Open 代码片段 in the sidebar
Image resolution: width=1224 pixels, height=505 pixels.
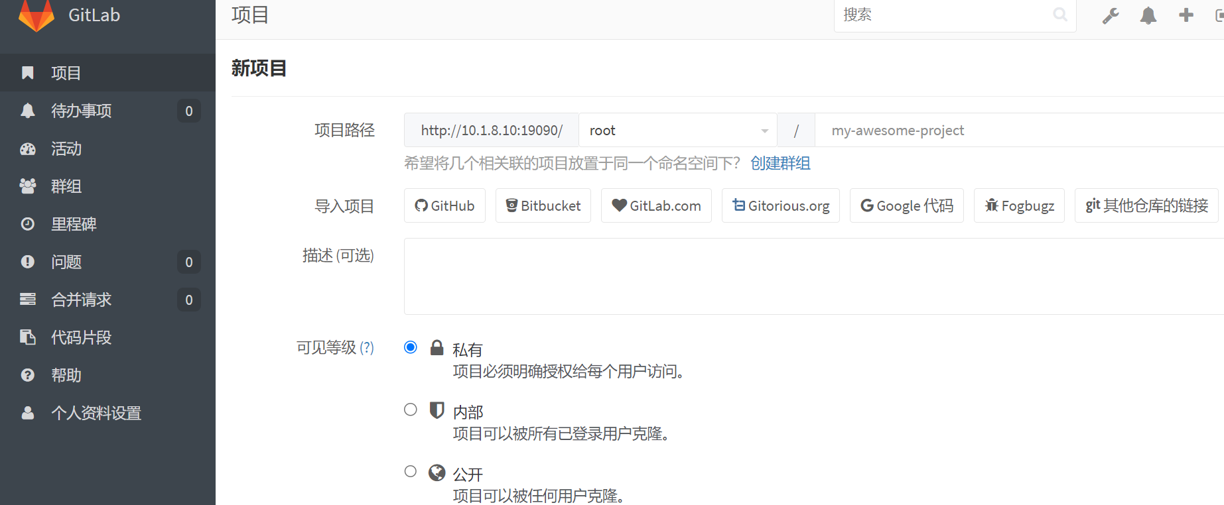coord(107,337)
